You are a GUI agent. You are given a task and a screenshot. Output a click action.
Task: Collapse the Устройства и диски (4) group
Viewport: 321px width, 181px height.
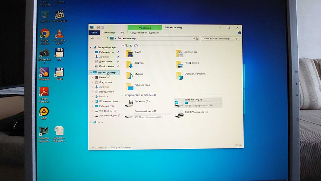[x=123, y=95]
